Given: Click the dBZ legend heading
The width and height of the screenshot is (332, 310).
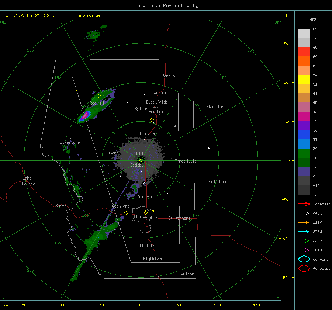Looking at the screenshot, I should (313, 20).
